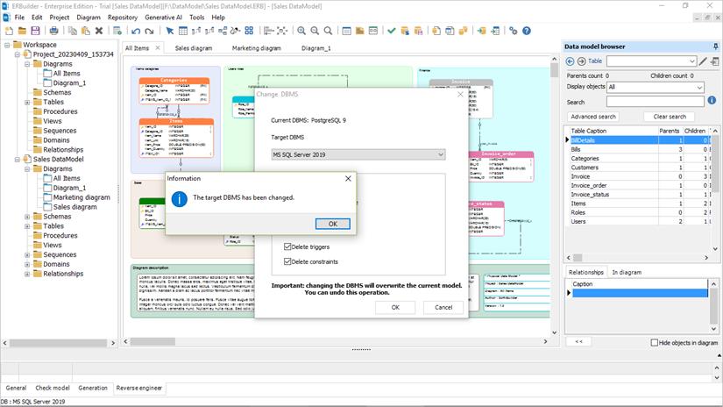
Task: Click the align objects left icon
Action: (269, 31)
